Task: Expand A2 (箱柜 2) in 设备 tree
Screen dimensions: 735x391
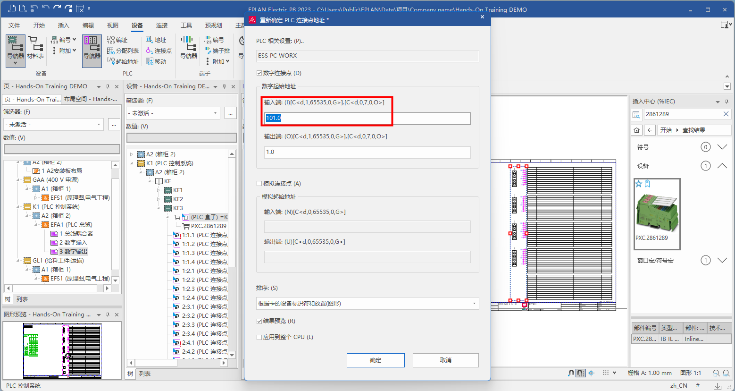Action: coord(132,154)
